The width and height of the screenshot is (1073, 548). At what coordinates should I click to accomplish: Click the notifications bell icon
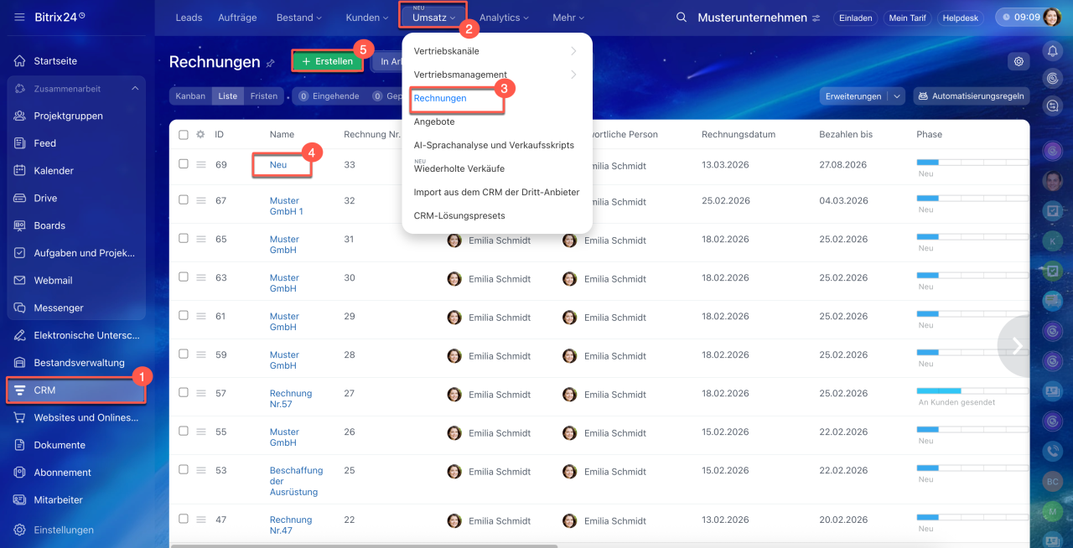click(x=1052, y=51)
